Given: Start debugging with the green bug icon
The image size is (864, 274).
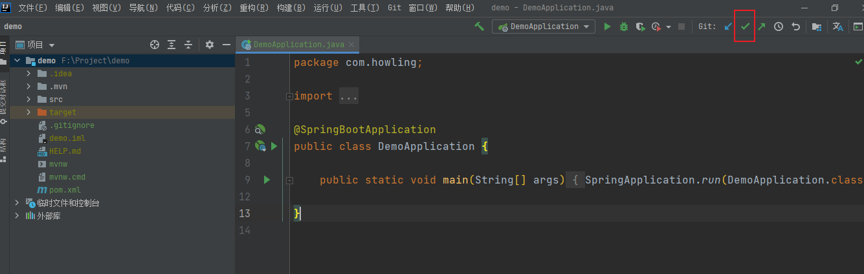Looking at the screenshot, I should point(624,26).
